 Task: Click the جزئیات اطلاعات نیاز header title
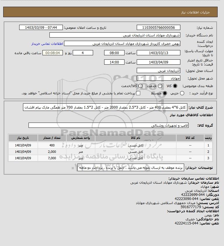coord(195,12)
